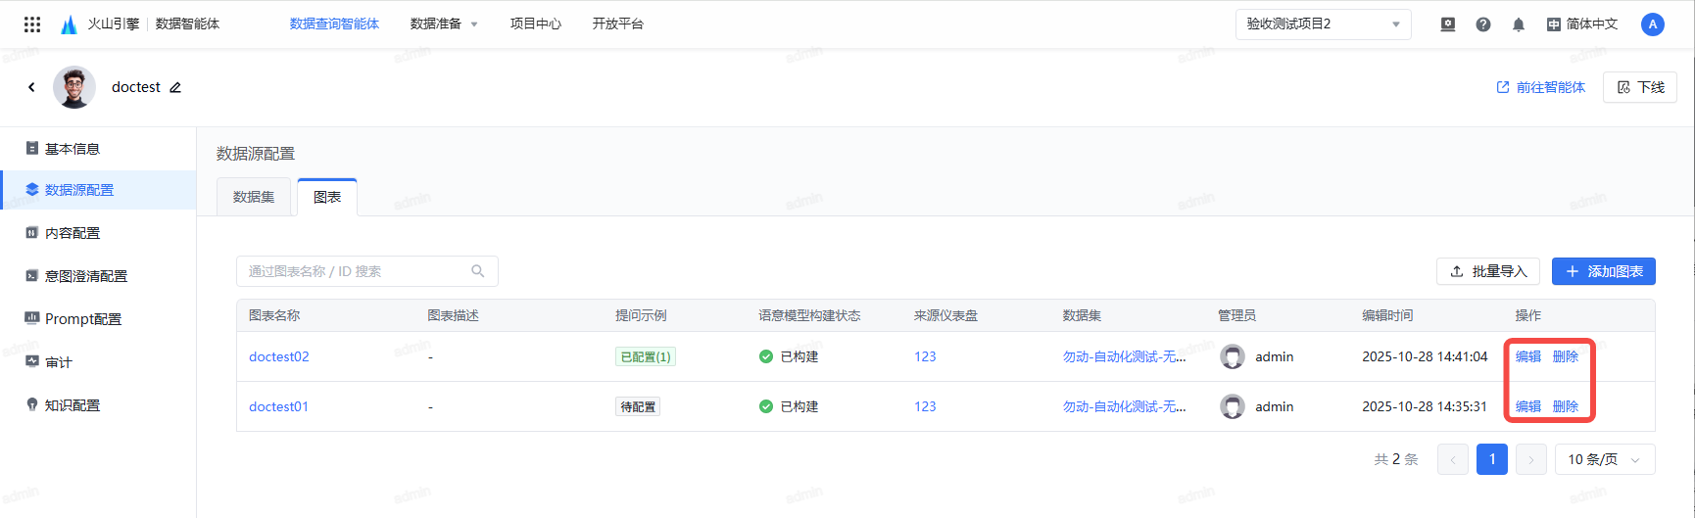Click the chart name search field
This screenshot has width=1695, height=518.
point(353,271)
